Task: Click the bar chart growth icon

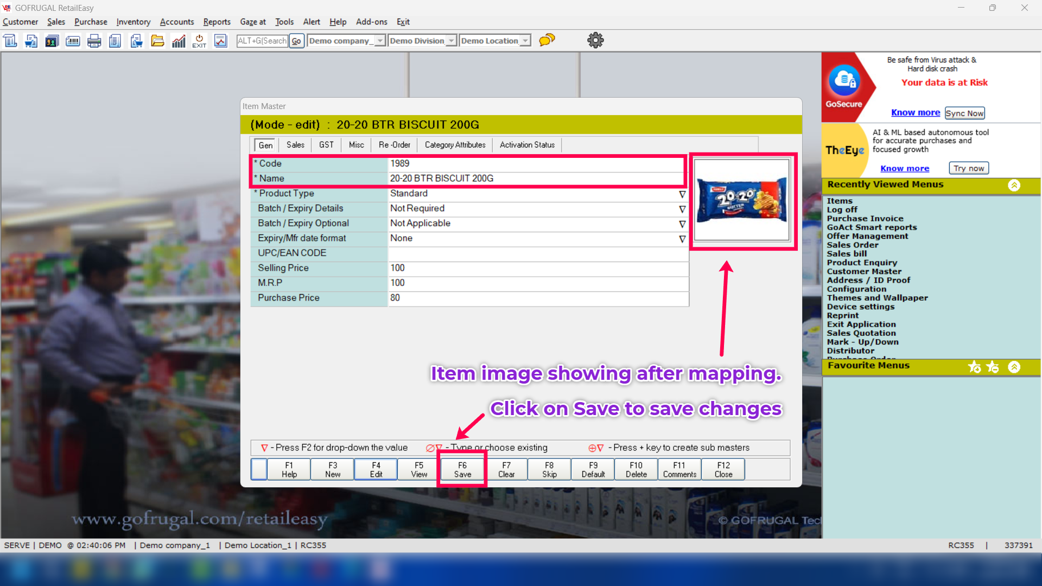Action: pos(179,41)
